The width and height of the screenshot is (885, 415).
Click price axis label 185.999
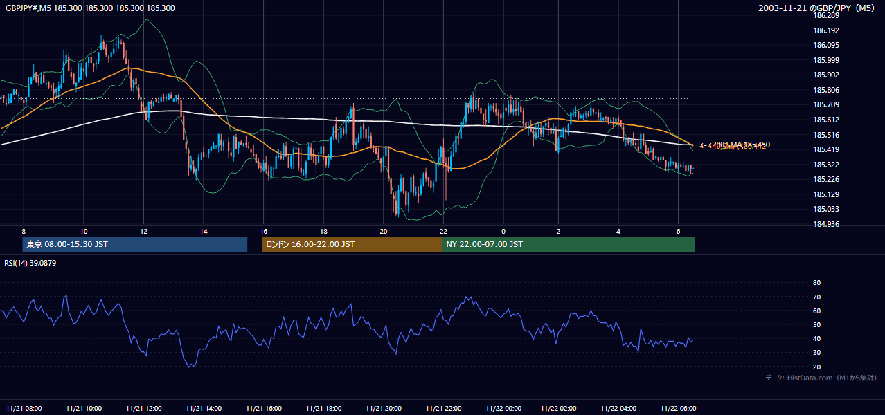click(827, 60)
